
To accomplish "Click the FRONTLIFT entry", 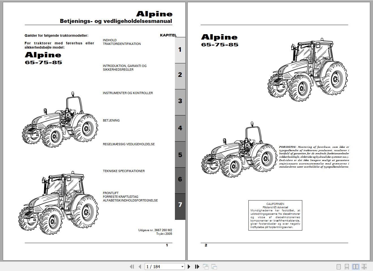I will tap(111, 193).
